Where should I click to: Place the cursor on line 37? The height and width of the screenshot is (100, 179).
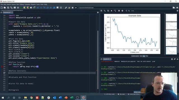[x=52, y=73]
